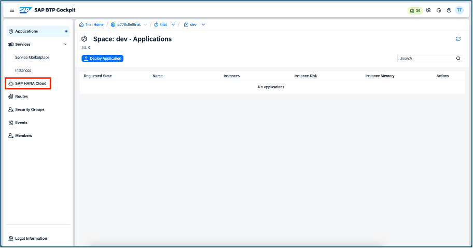
Task: Go to dev space breadcrumb
Action: (x=193, y=25)
